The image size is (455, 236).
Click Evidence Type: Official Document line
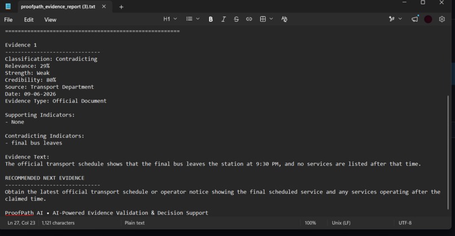pos(56,100)
